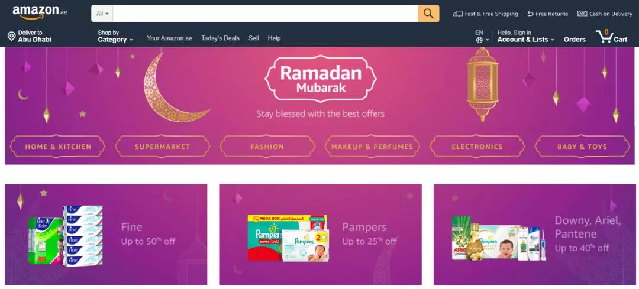Image resolution: width=639 pixels, height=289 pixels.
Task: Click the delivery location pin icon
Action: (12, 37)
